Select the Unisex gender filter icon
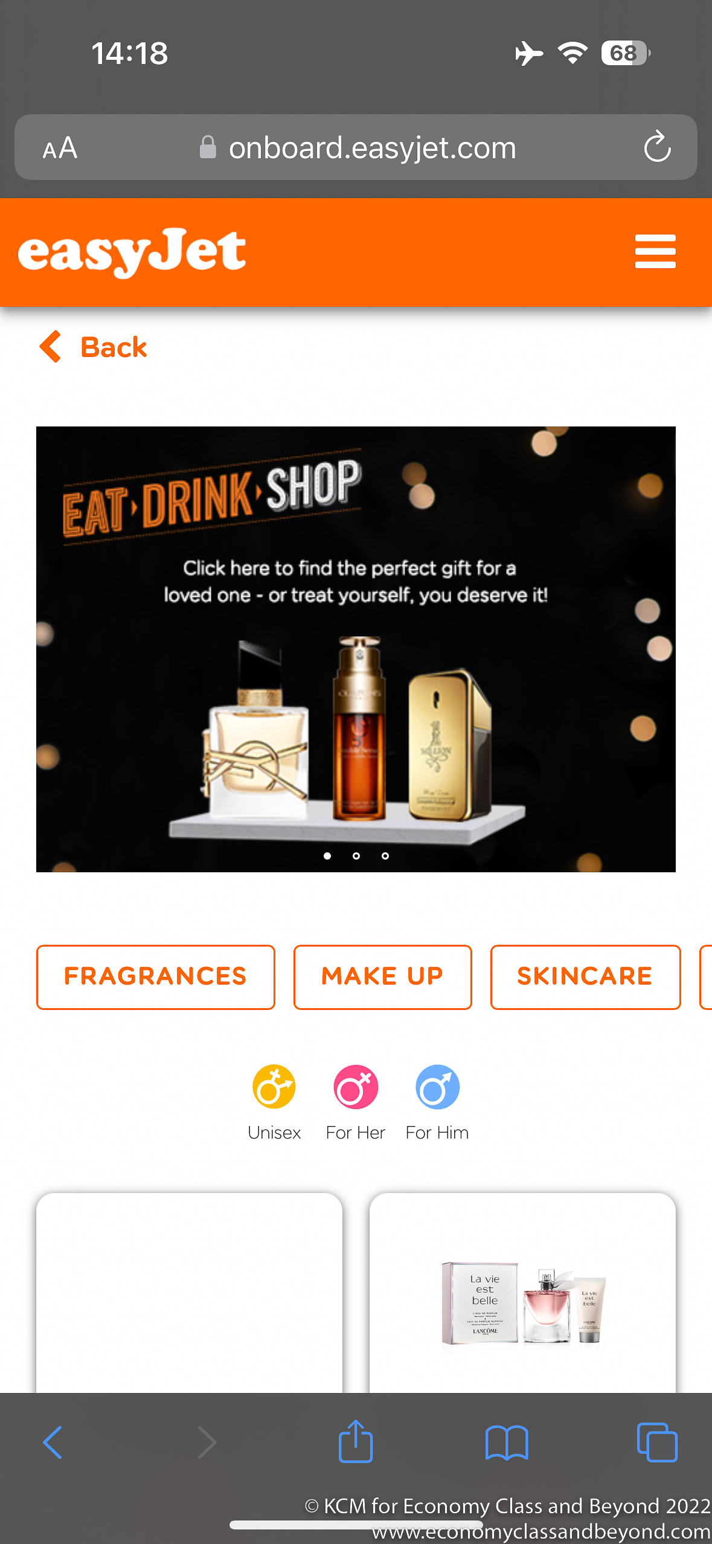 [x=274, y=1087]
